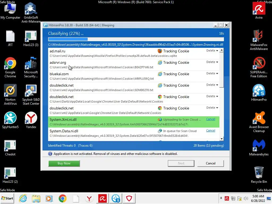
Task: Cancel the System.Data.ni.dll cloud scan
Action: (x=211, y=131)
